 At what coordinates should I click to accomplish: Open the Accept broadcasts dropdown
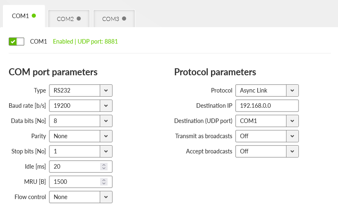[292, 151]
